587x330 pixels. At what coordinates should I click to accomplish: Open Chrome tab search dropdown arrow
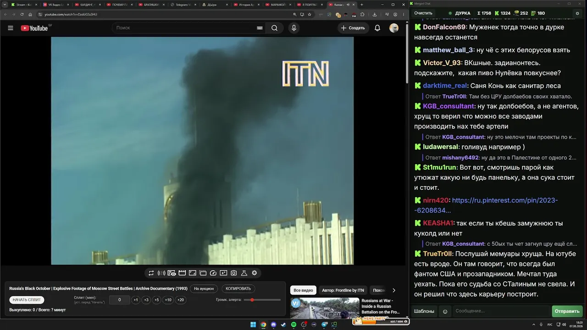4,5
